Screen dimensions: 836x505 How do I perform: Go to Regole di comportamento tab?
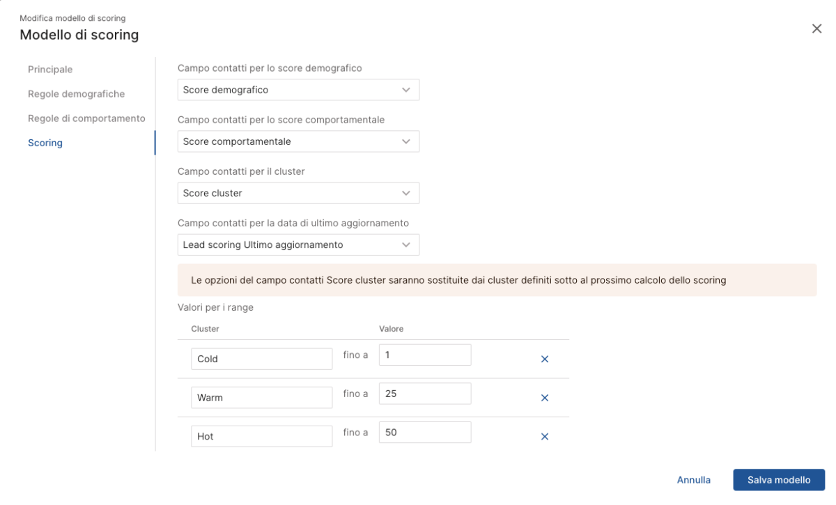(86, 118)
